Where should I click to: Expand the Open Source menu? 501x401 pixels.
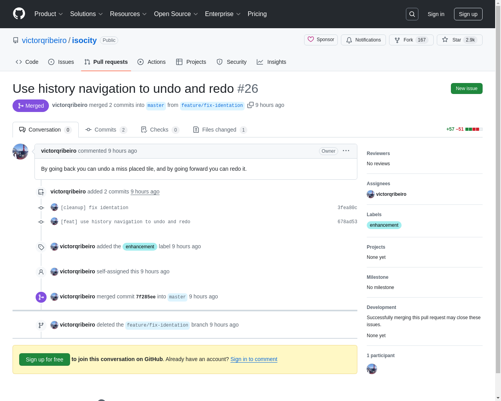click(x=176, y=14)
